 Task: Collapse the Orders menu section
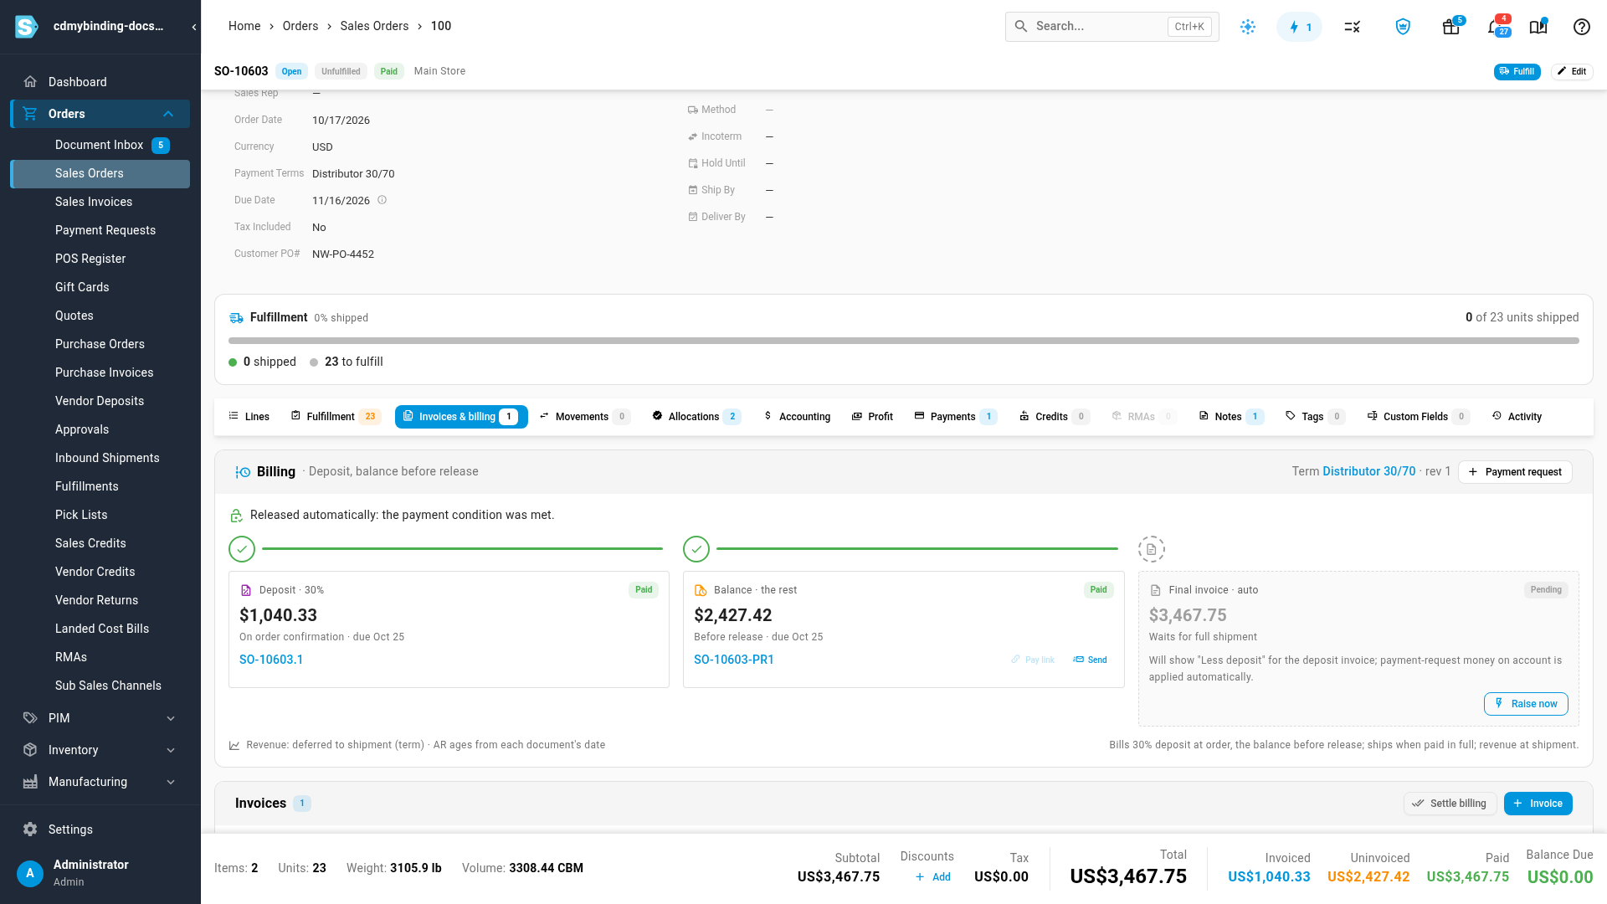(168, 114)
